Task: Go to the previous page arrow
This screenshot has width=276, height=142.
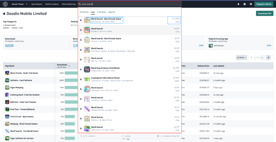Action: [x=262, y=57]
